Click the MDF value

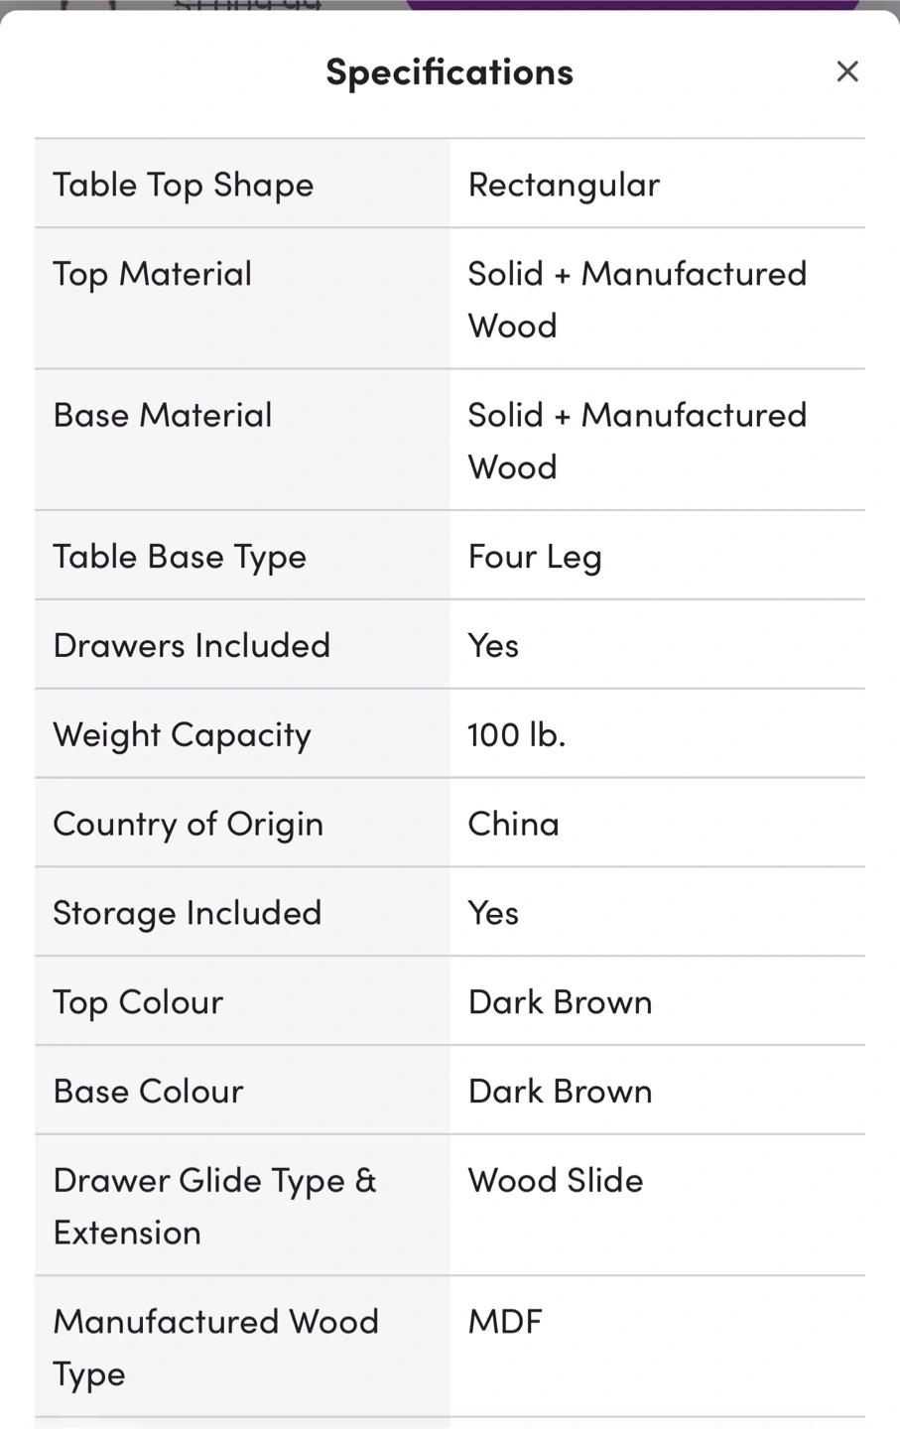point(505,1322)
